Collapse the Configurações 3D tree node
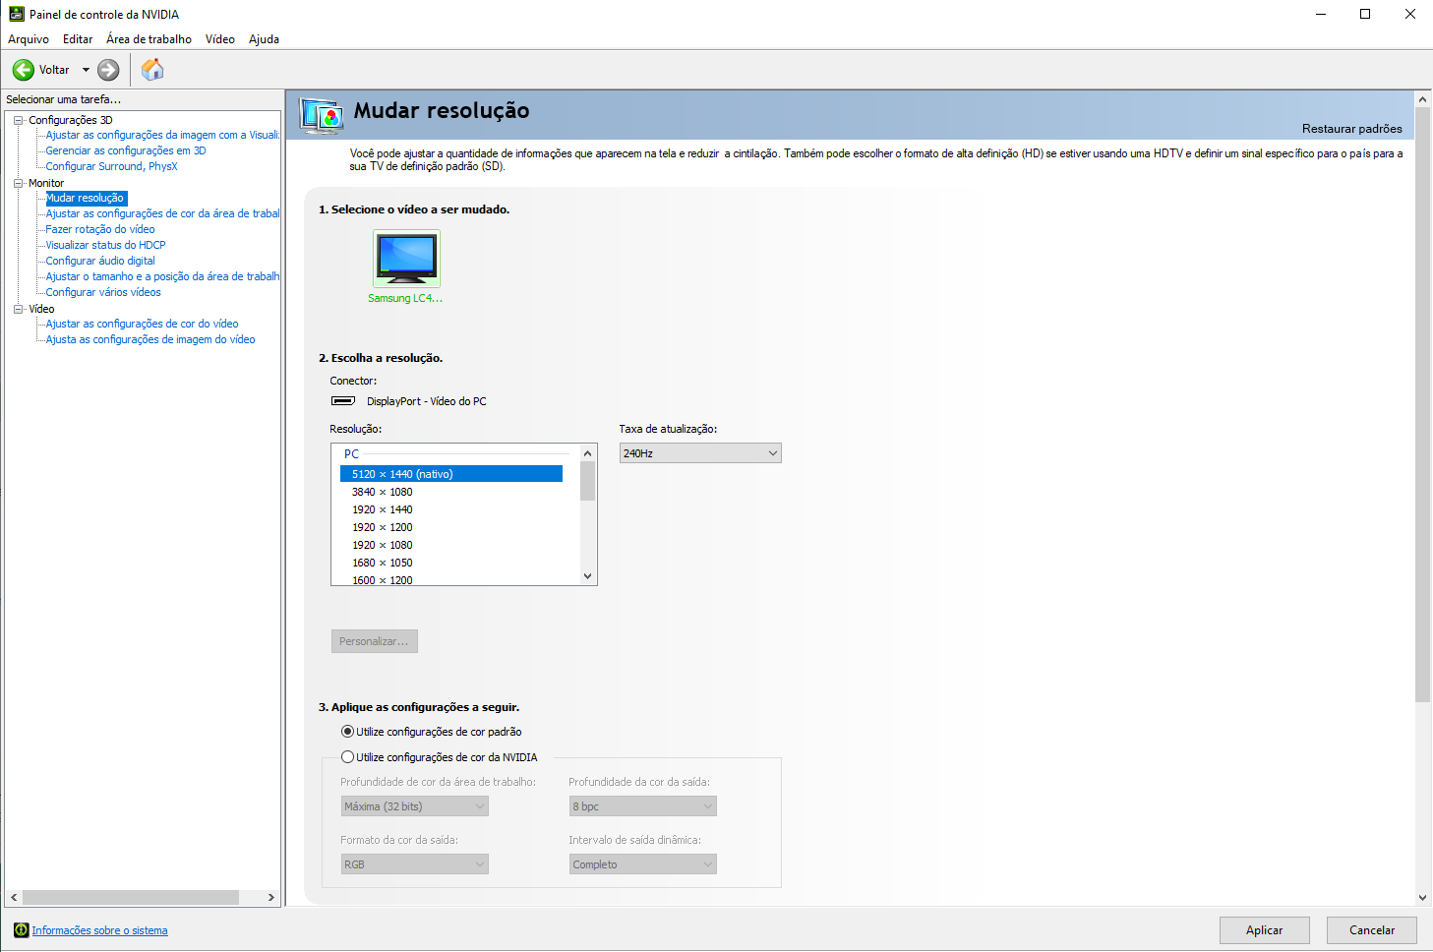The width and height of the screenshot is (1433, 952). point(18,120)
